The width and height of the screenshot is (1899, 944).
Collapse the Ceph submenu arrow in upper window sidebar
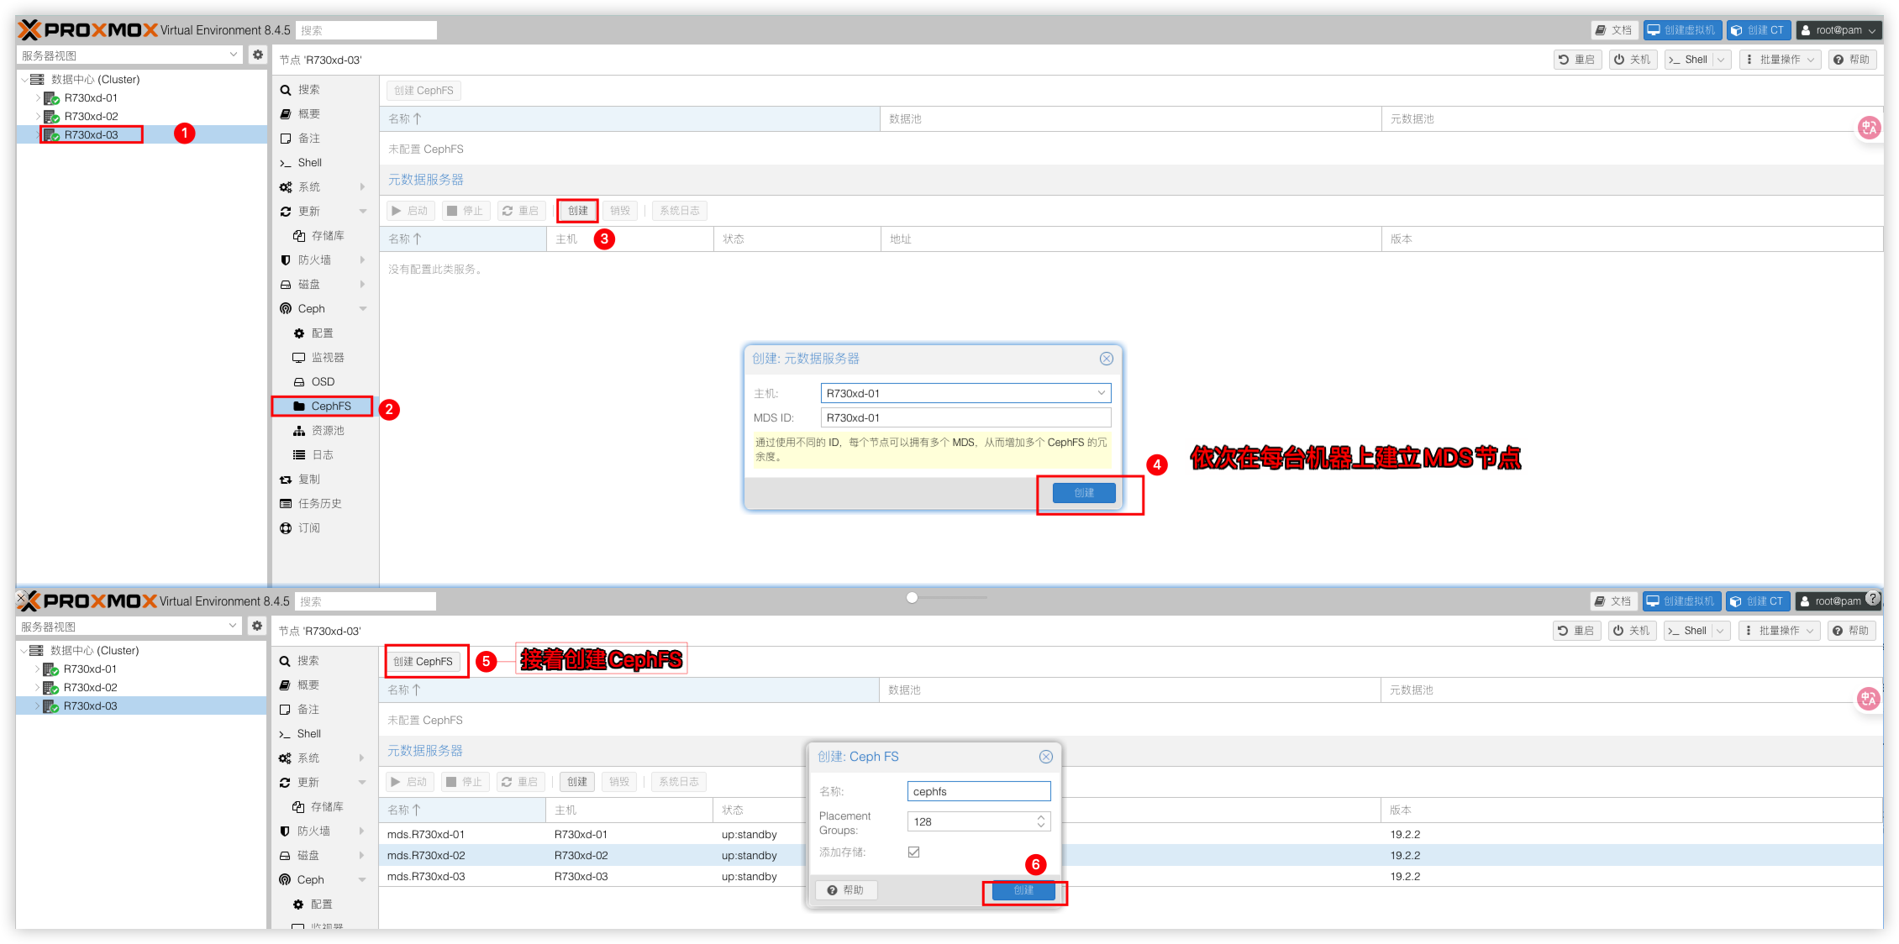tap(362, 309)
